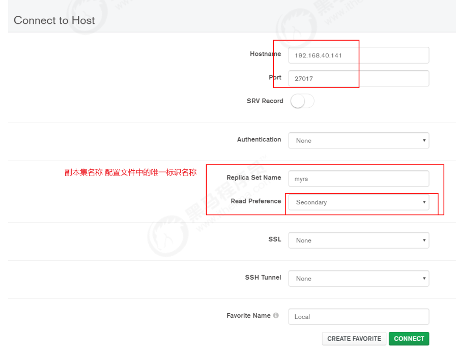Open the Authentication dropdown
Viewport: 456px width, 363px height.
coord(358,141)
